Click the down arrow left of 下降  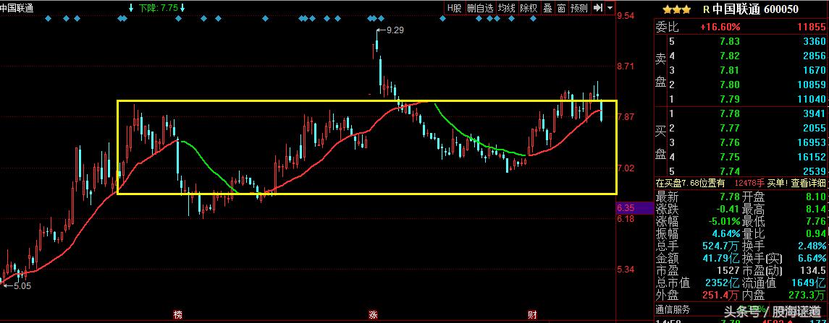[131, 7]
